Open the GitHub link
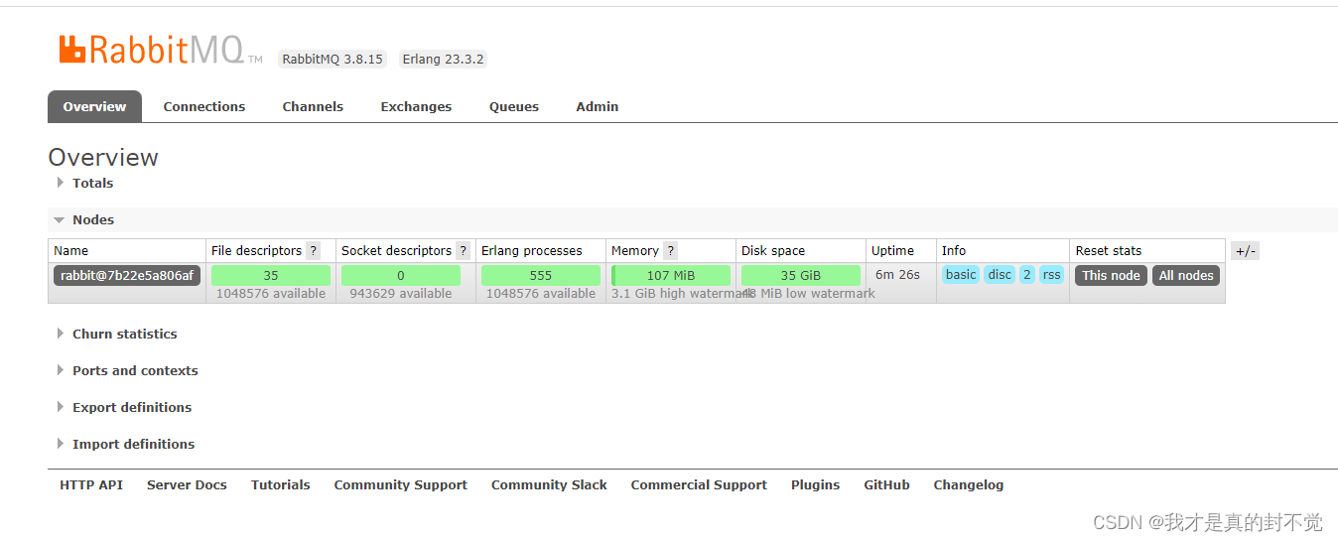The image size is (1338, 542). (886, 484)
